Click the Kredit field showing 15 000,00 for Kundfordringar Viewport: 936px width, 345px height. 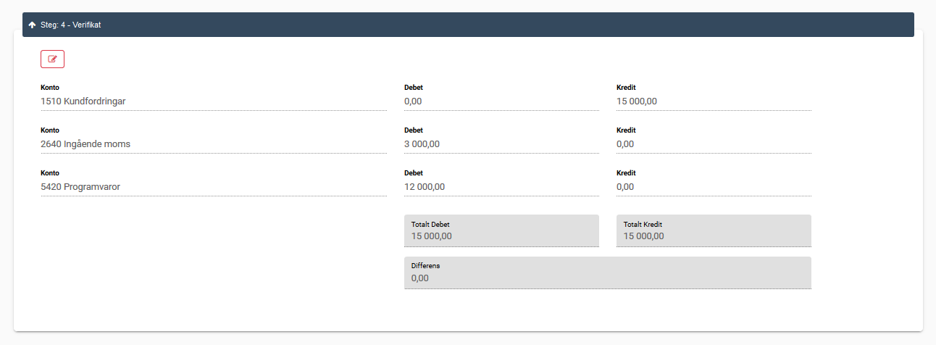click(x=714, y=101)
